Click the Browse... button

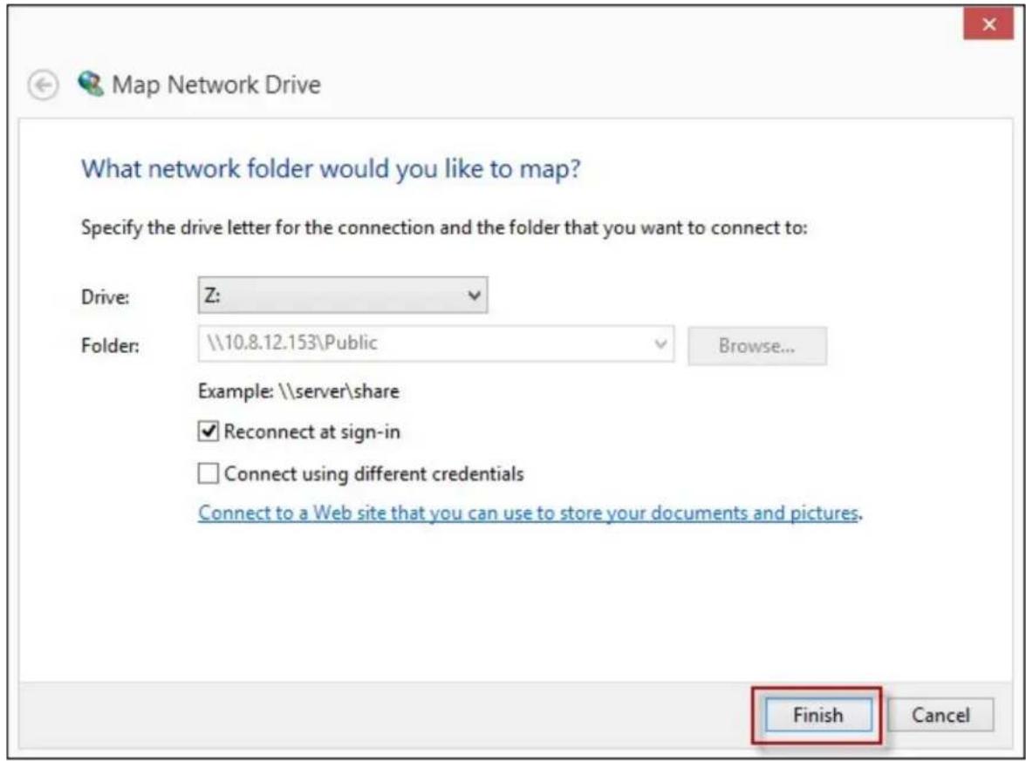(757, 346)
